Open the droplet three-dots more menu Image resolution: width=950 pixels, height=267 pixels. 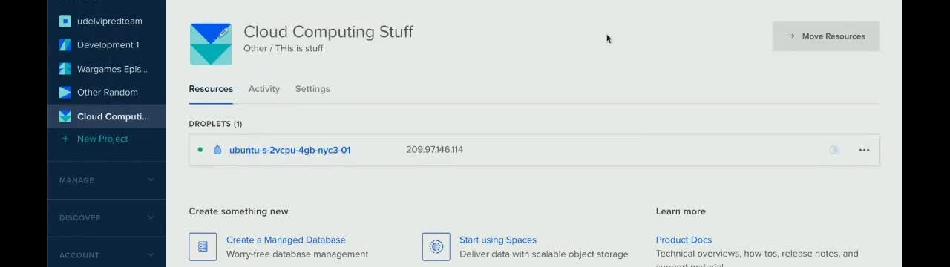864,150
